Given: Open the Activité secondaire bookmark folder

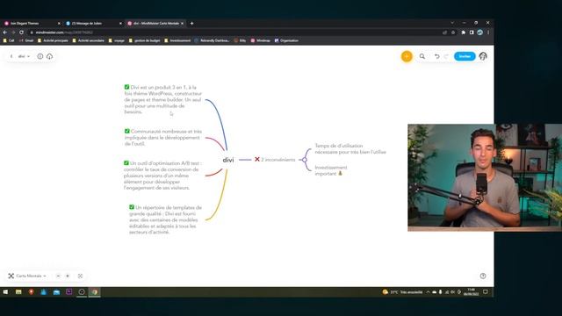Looking at the screenshot, I should pyautogui.click(x=88, y=40).
